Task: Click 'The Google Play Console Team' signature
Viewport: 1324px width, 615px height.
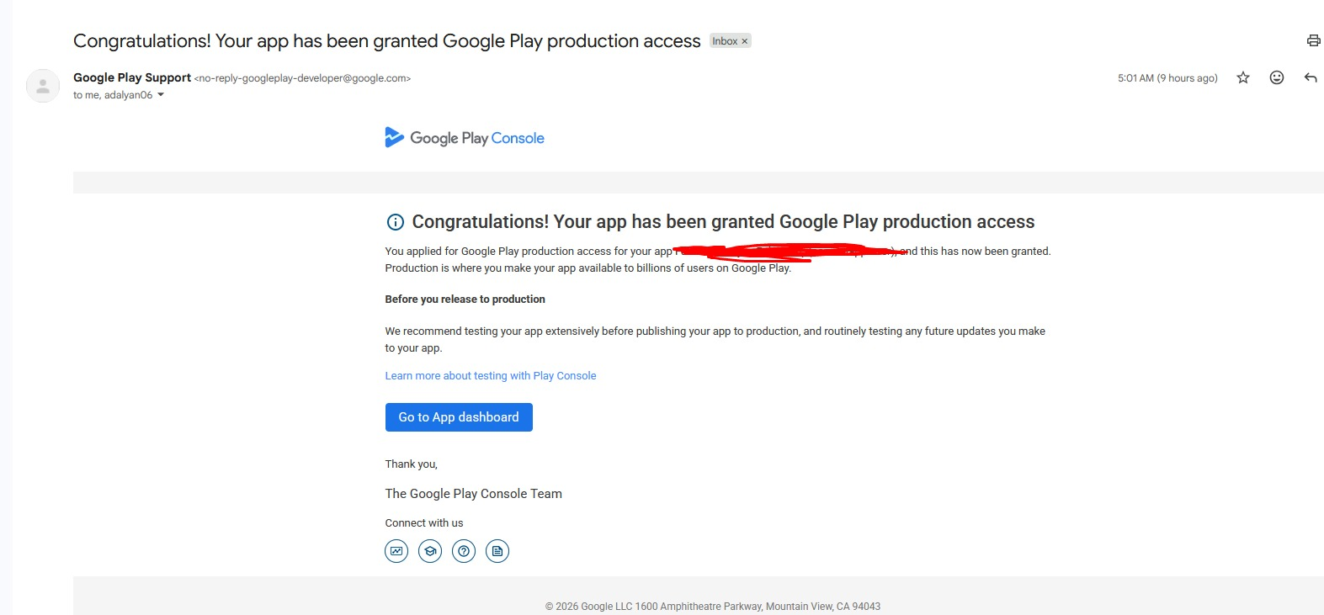Action: point(474,494)
